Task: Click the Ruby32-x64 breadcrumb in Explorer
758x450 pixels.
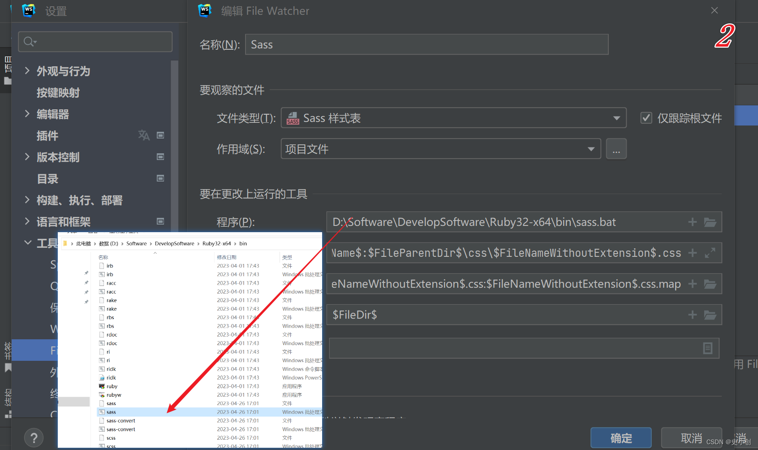Action: pos(216,243)
